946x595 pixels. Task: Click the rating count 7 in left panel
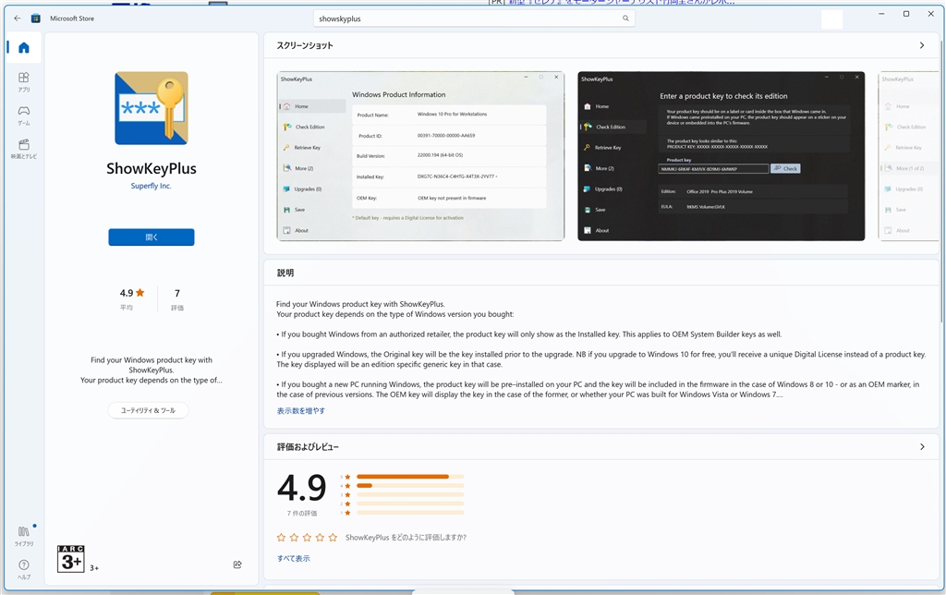point(176,293)
